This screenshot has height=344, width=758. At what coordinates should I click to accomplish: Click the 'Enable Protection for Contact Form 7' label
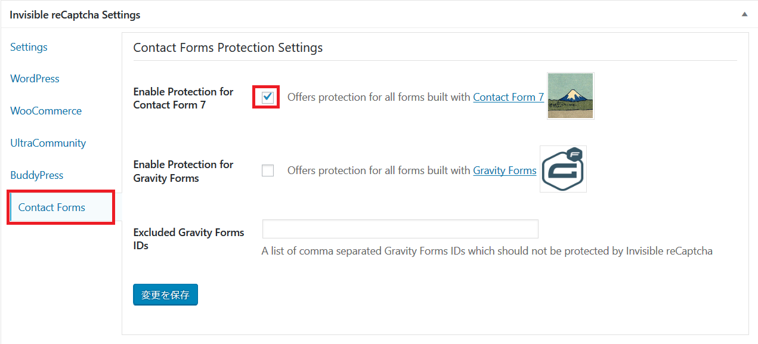point(183,98)
